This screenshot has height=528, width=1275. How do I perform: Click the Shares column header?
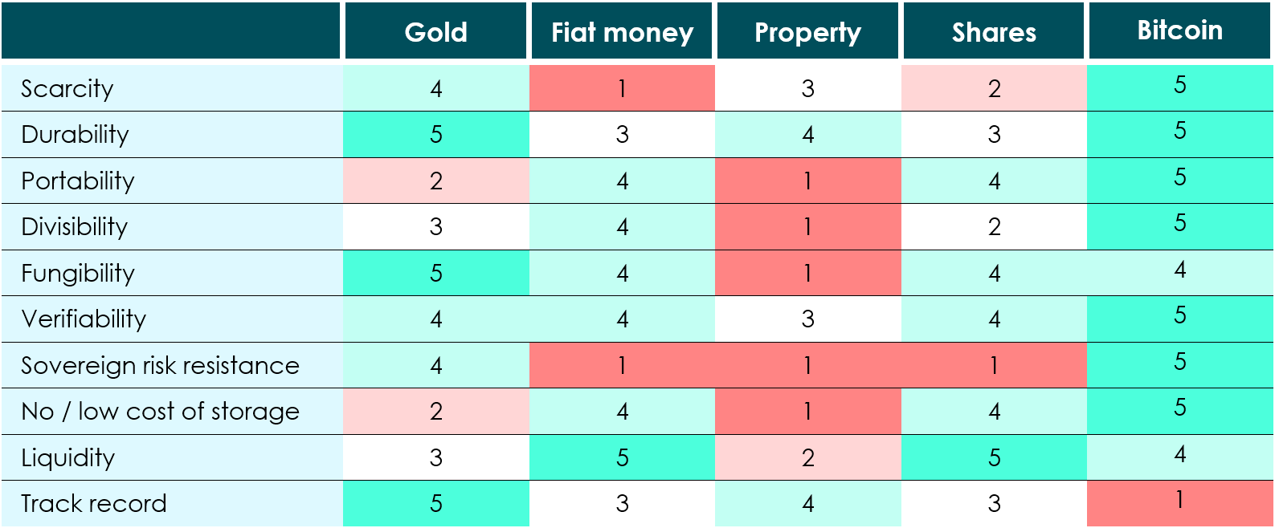(994, 32)
